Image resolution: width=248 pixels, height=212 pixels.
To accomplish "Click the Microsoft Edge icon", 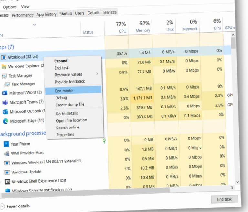I will pos(6,121).
